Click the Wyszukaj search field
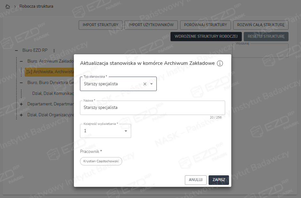This screenshot has width=301, height=198. point(260,51)
